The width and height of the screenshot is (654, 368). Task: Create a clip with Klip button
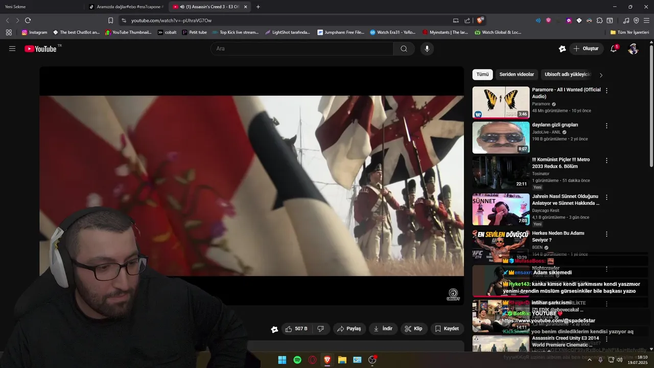413,329
